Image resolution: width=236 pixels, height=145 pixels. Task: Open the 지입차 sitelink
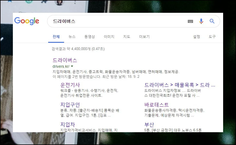[68, 125]
